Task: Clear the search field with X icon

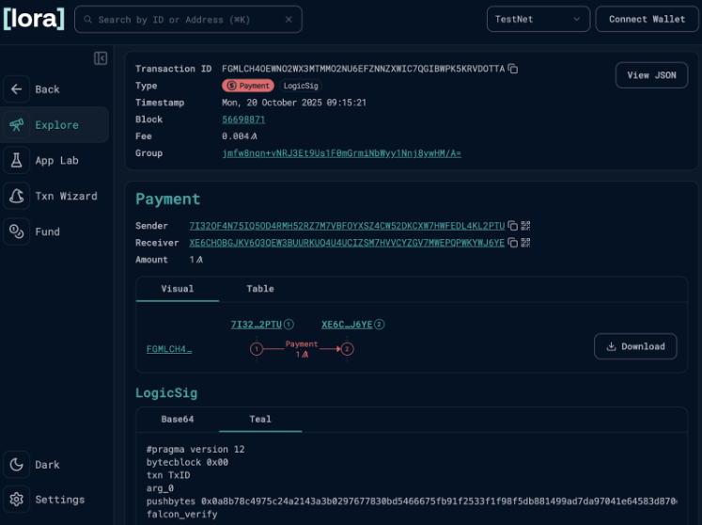Action: tap(288, 19)
